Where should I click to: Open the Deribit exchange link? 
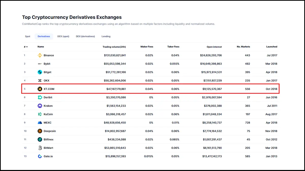coord(48,97)
